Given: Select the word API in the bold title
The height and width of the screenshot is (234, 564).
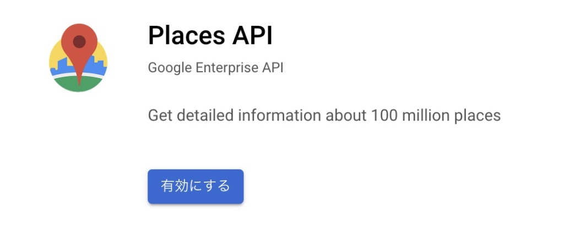Looking at the screenshot, I should [252, 36].
